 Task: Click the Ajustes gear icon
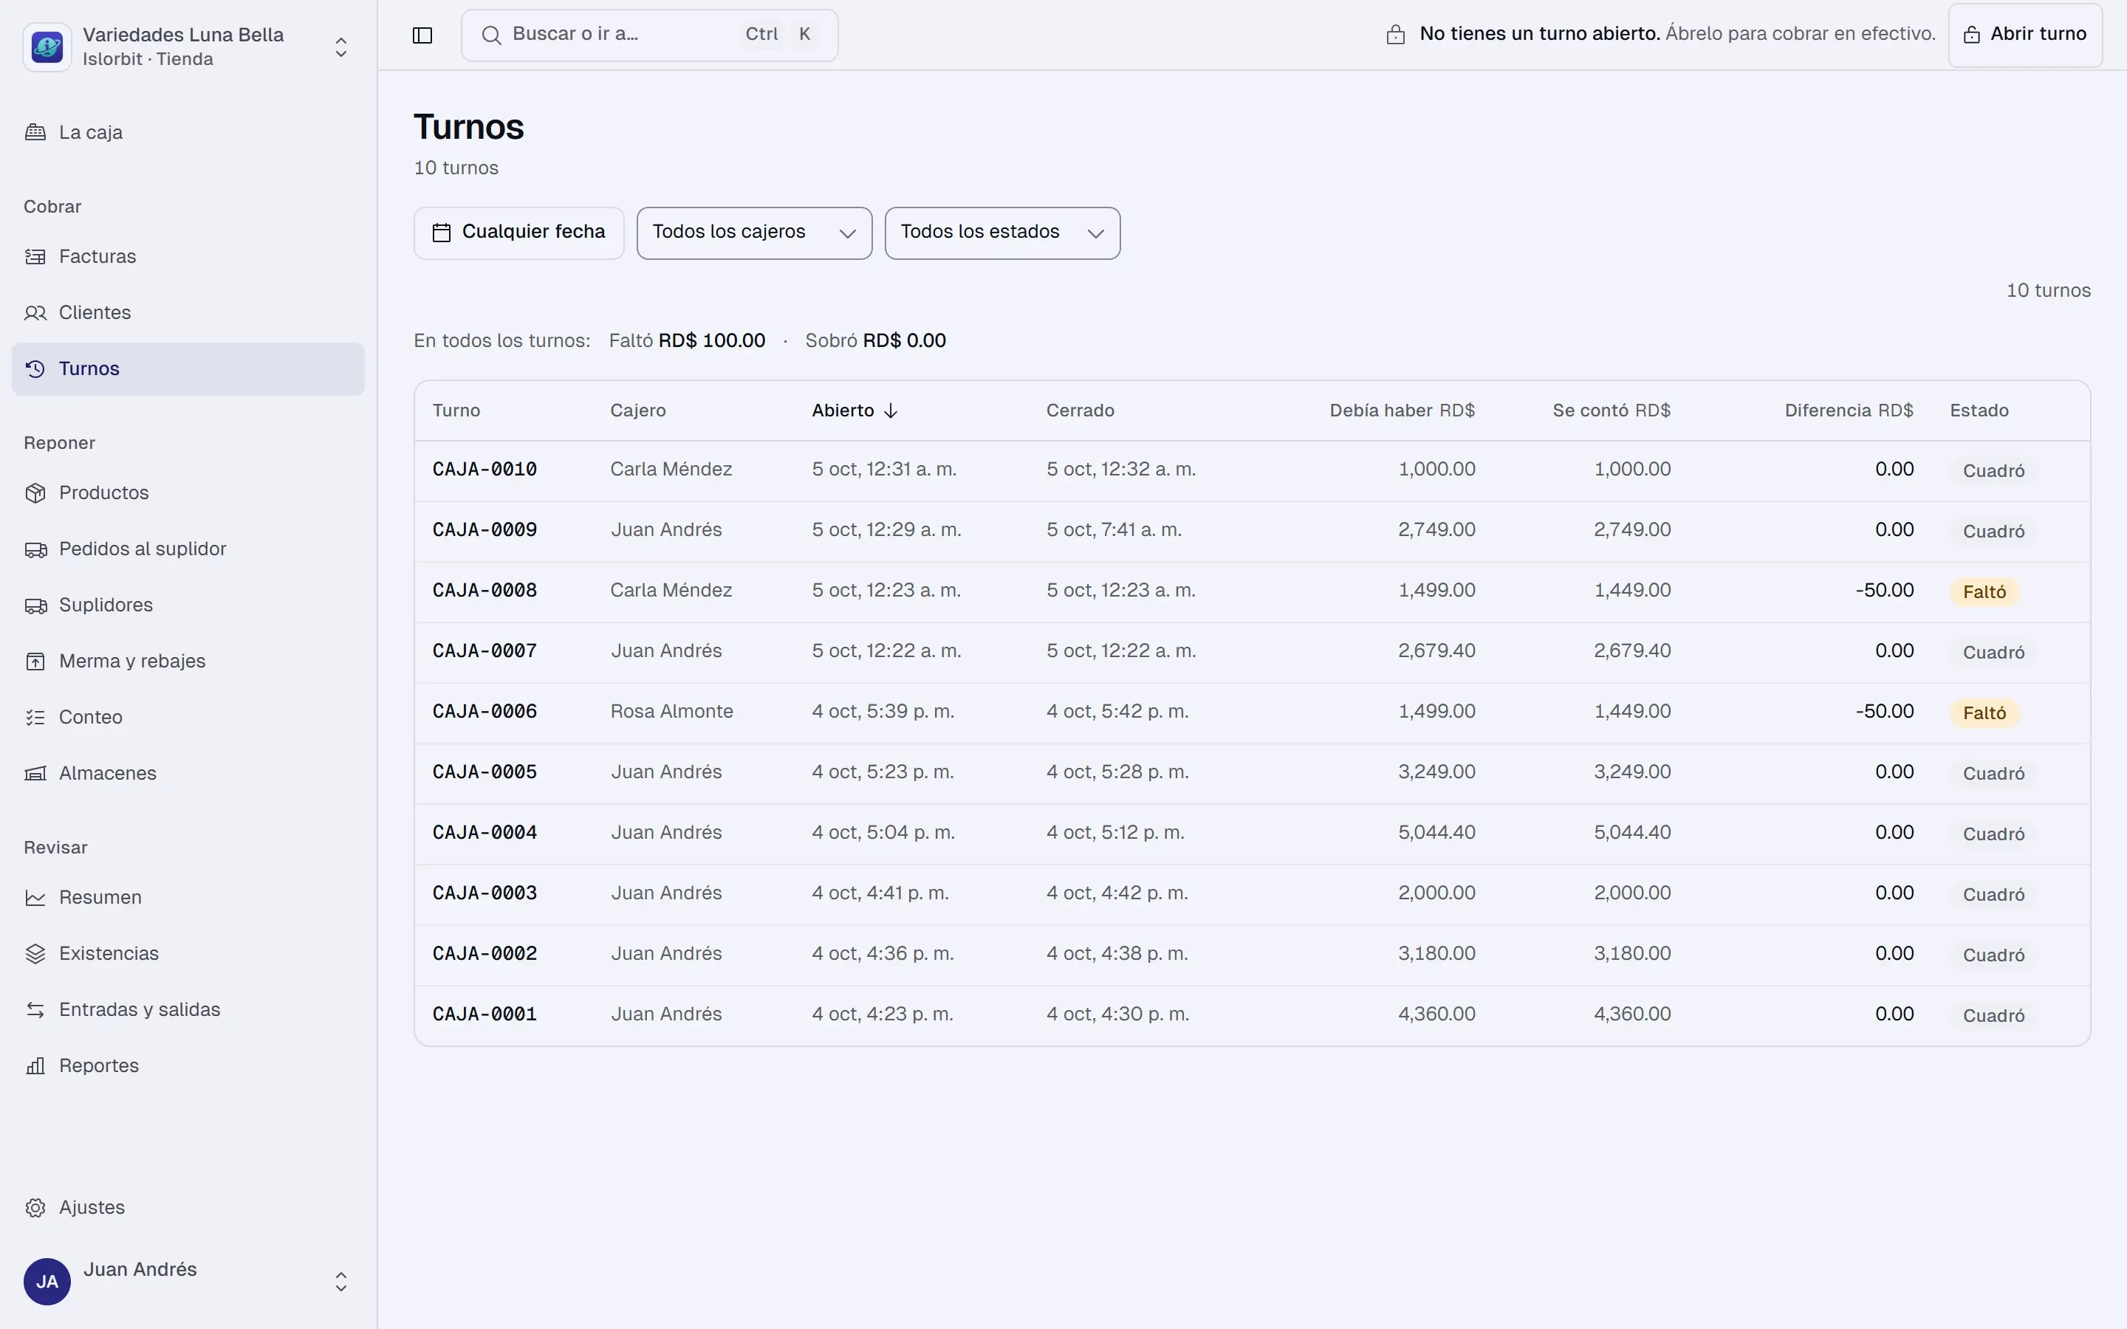click(x=35, y=1208)
